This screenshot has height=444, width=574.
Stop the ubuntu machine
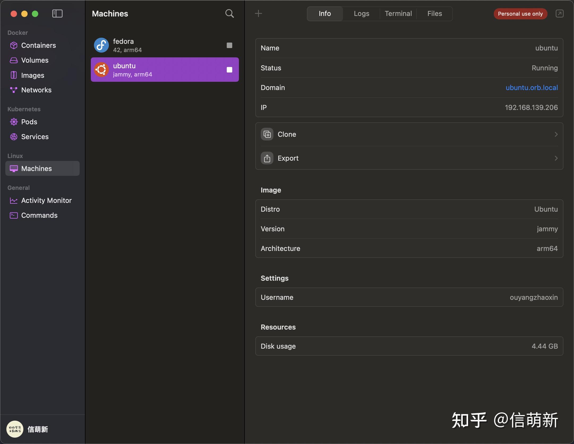(x=229, y=70)
